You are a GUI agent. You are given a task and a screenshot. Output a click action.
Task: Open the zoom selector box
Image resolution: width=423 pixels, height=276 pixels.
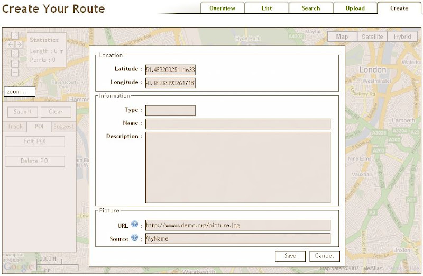click(19, 92)
